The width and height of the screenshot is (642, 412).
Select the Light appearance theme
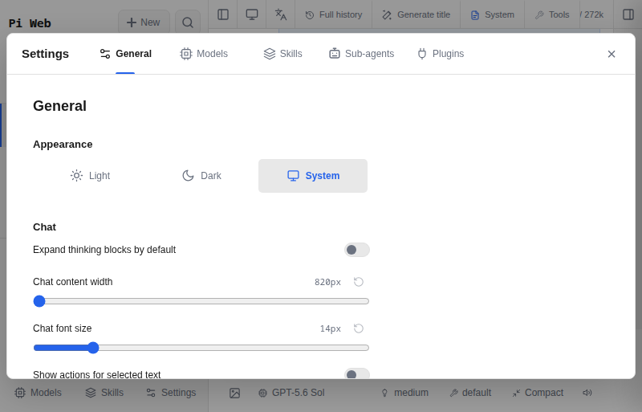[x=90, y=176]
